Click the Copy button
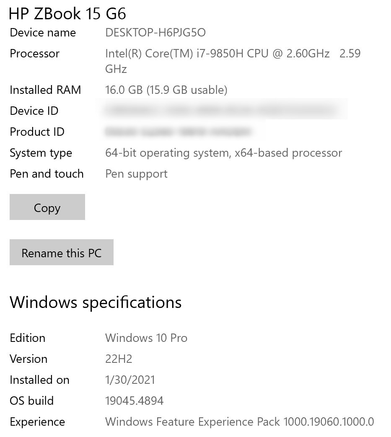 pyautogui.click(x=47, y=207)
